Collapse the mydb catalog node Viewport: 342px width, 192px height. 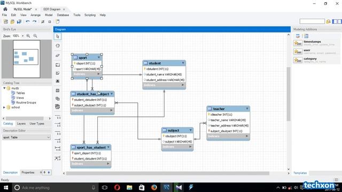click(4, 88)
